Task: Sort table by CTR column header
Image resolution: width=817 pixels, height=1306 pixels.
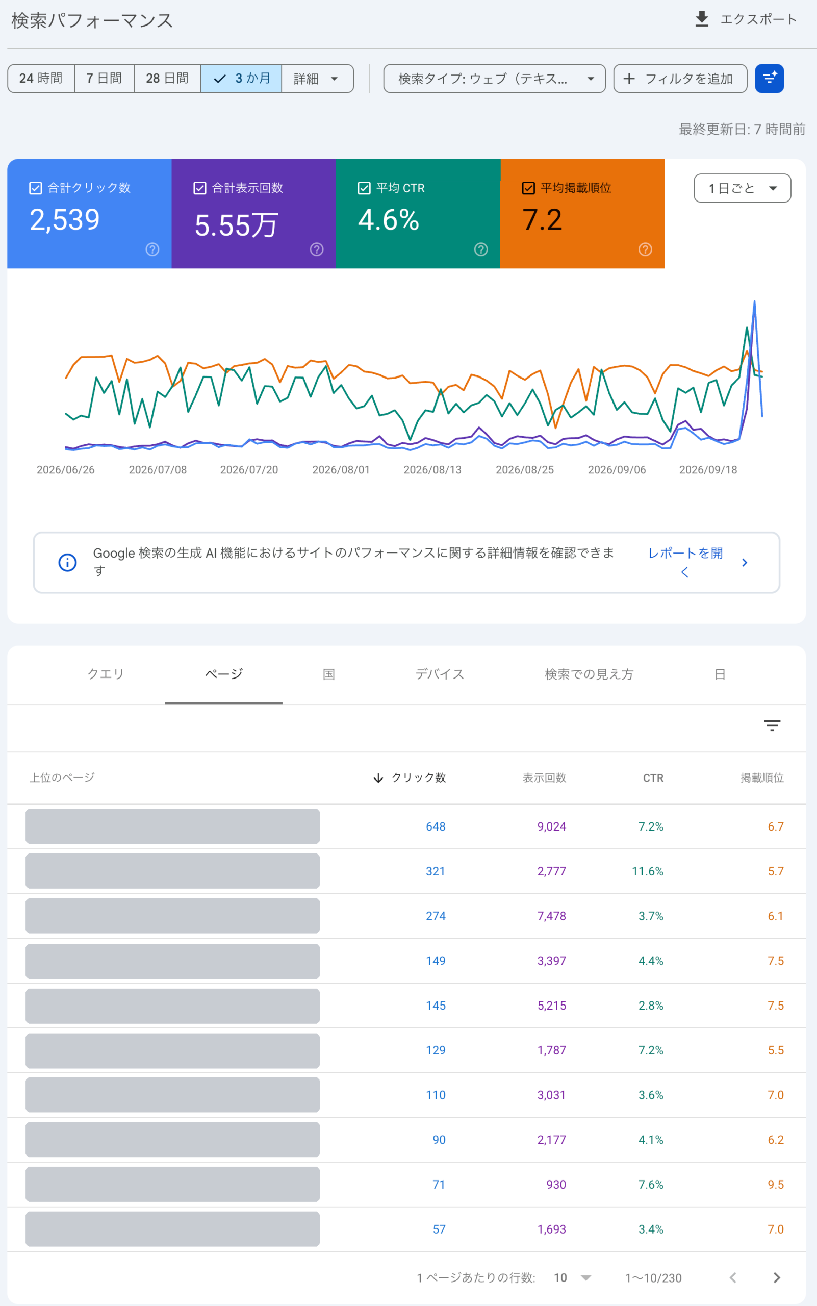Action: [x=653, y=778]
